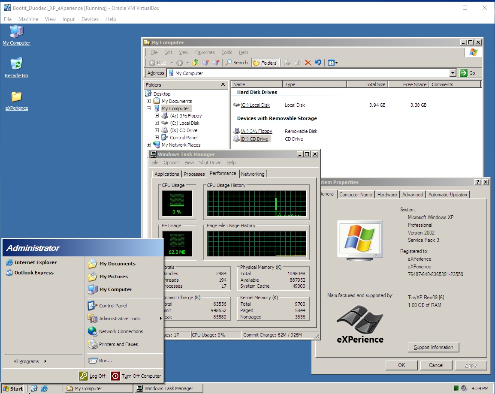Expand the (C:) Local Disk tree node
The height and width of the screenshot is (394, 495).
[x=157, y=123]
